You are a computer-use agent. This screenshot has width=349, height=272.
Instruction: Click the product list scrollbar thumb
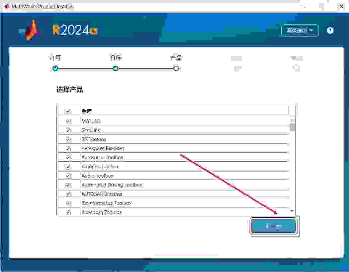coord(292,127)
